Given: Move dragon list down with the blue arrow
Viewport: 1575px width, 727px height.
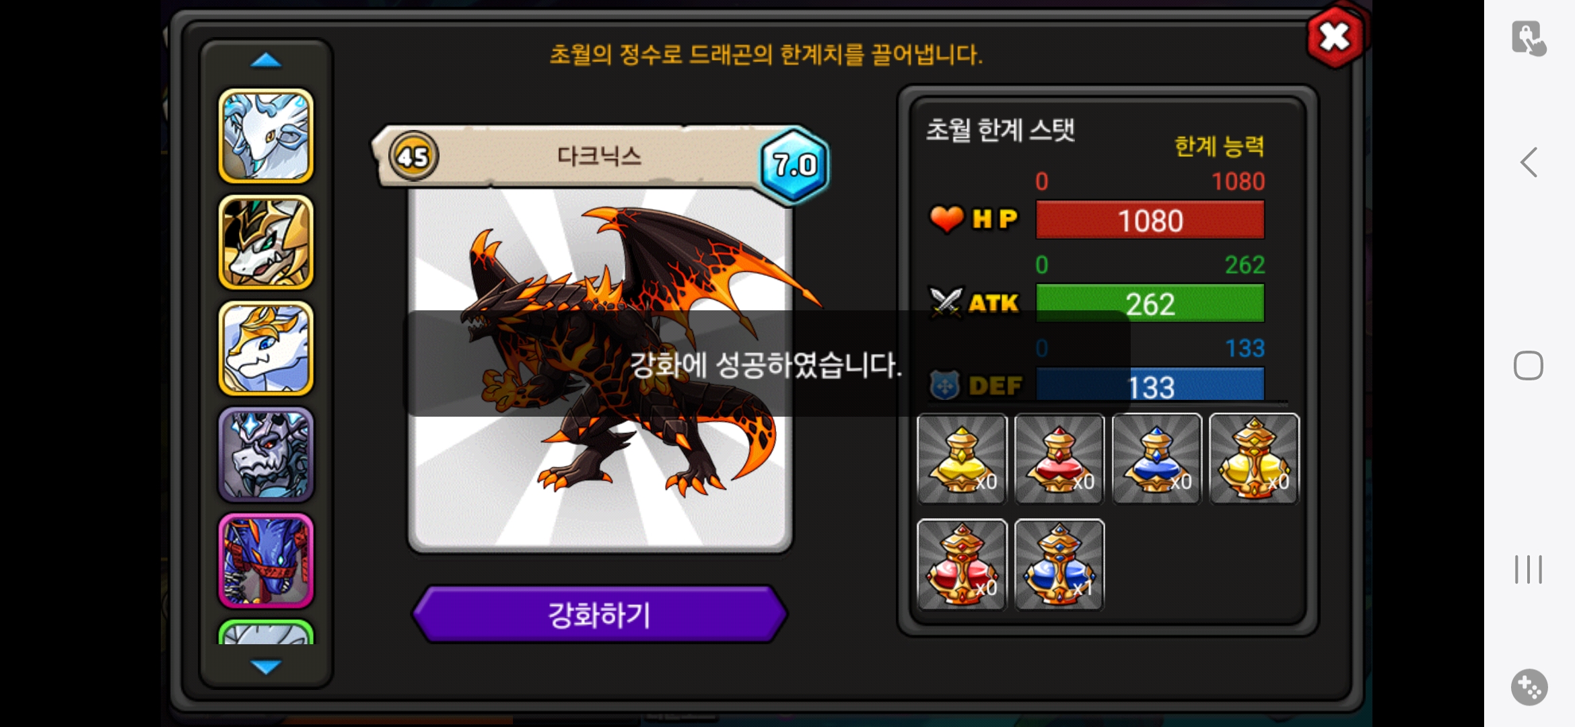Looking at the screenshot, I should pyautogui.click(x=266, y=666).
